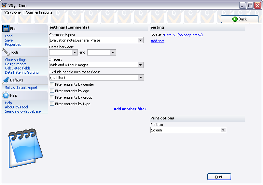The height and width of the screenshot is (185, 263).
Task: Click the notepad comment reports image
Action: point(25,148)
